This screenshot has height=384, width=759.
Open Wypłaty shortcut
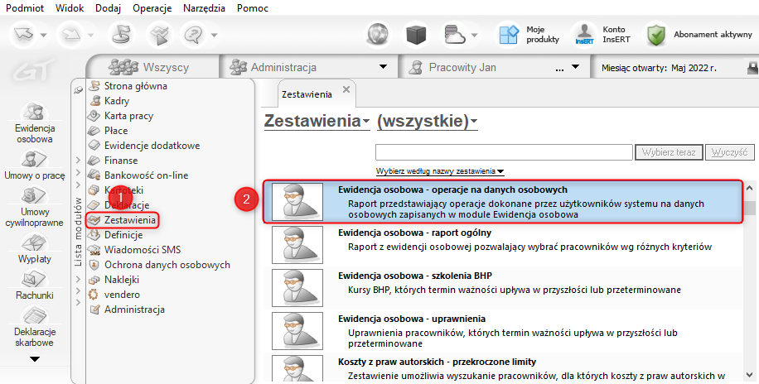[34, 249]
